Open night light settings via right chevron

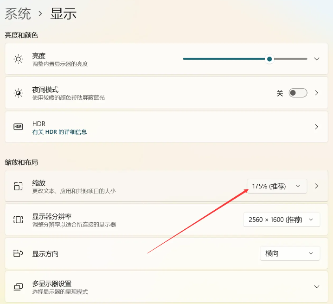pyautogui.click(x=317, y=93)
